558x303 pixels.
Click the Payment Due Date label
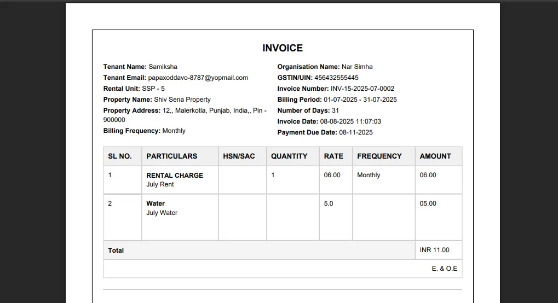point(307,133)
